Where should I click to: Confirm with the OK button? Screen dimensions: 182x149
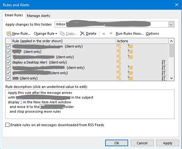pos(117,143)
